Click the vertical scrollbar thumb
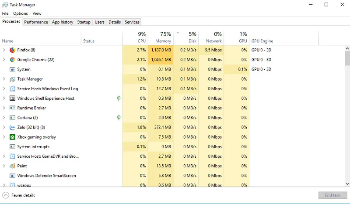The width and height of the screenshot is (350, 204). coord(347,58)
